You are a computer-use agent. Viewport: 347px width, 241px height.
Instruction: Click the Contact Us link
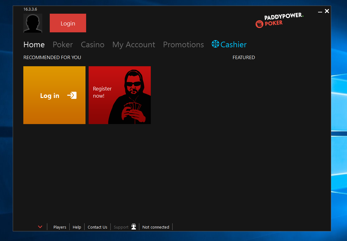tap(97, 227)
